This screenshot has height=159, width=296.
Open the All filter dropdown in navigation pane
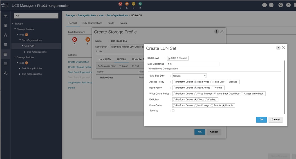(x=36, y=16)
